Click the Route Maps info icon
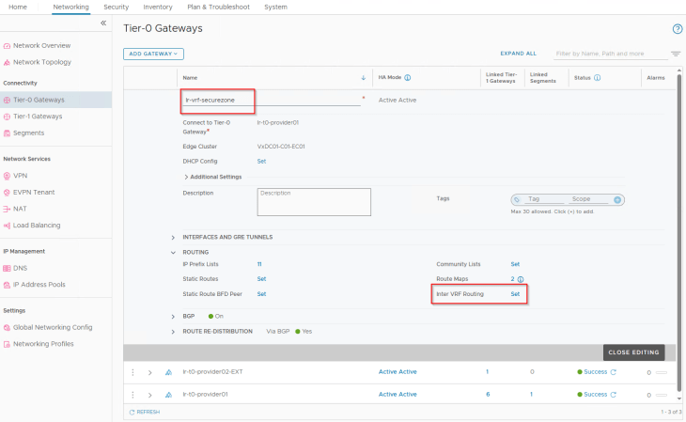The image size is (686, 422). point(521,279)
